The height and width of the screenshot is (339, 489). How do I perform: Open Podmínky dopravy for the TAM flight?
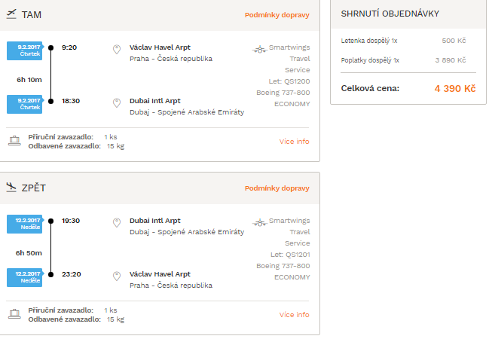[x=277, y=15]
